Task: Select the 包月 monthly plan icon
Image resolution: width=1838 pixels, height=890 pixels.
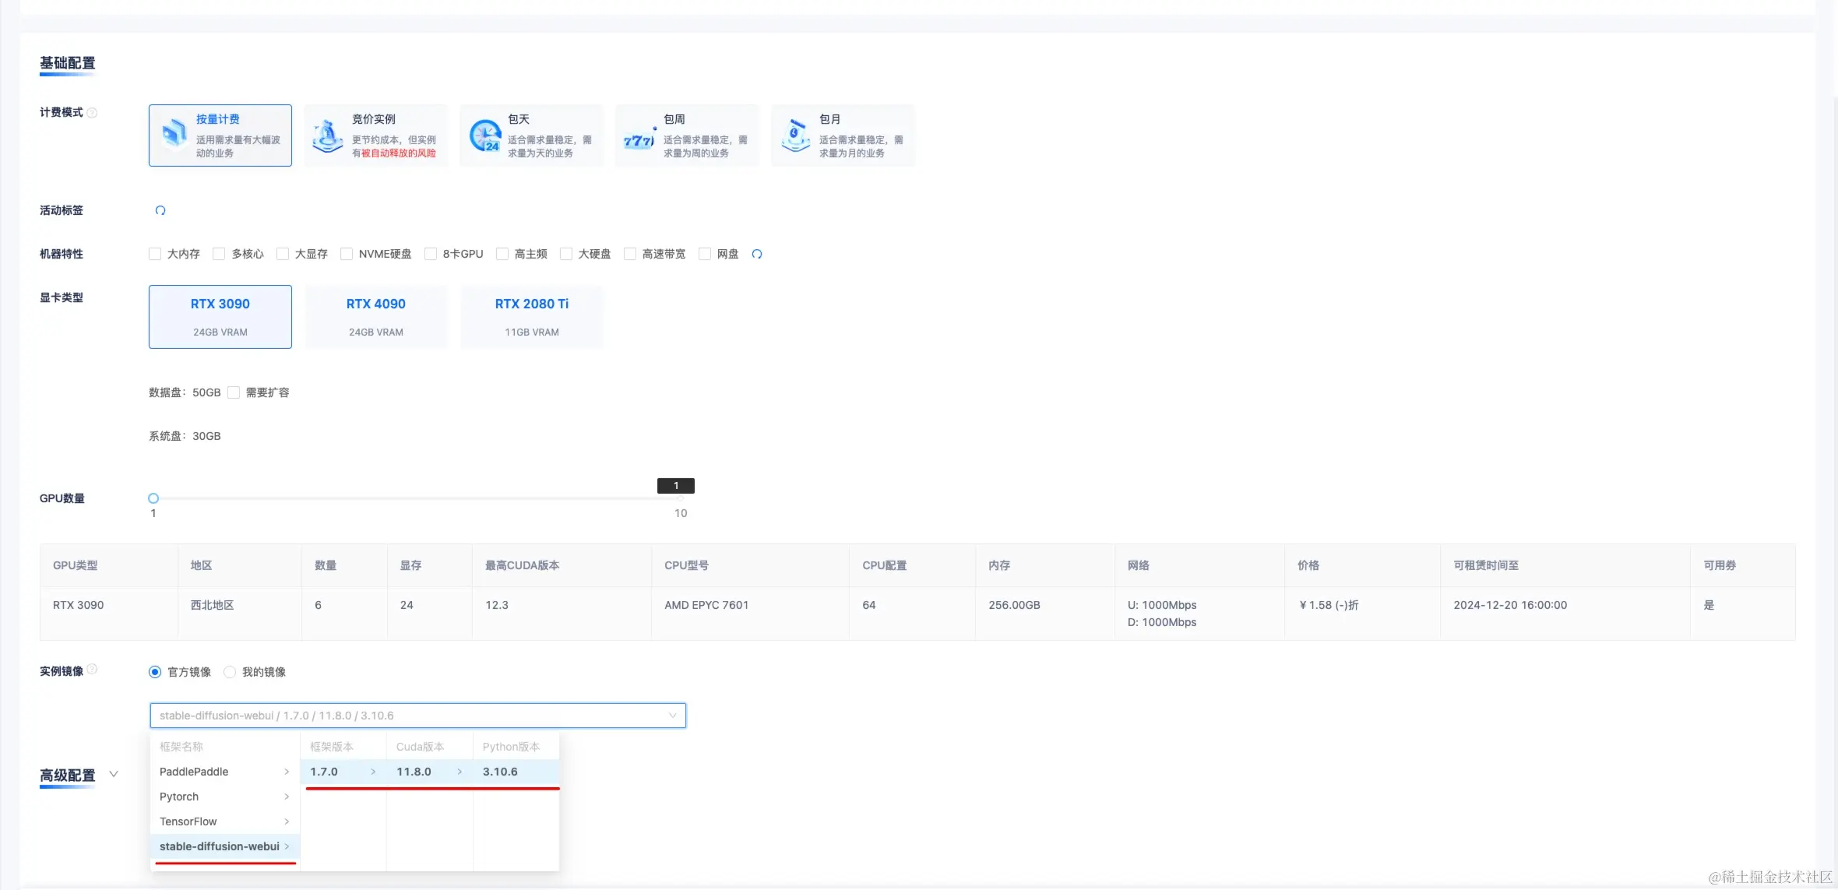Action: (x=795, y=135)
